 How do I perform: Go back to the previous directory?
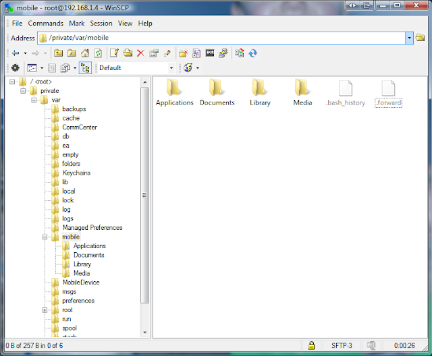click(16, 53)
